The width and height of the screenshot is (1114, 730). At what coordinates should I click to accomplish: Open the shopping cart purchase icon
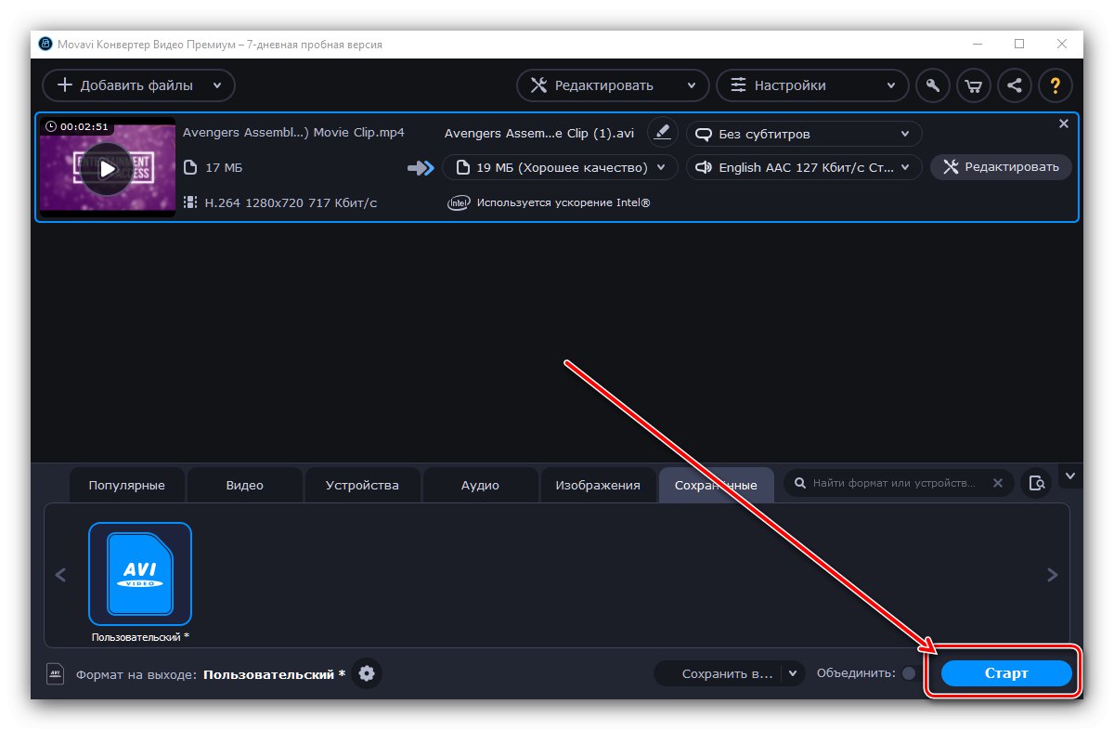tap(974, 85)
